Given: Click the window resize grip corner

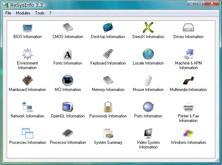Looking at the screenshot, I should coord(217,160).
